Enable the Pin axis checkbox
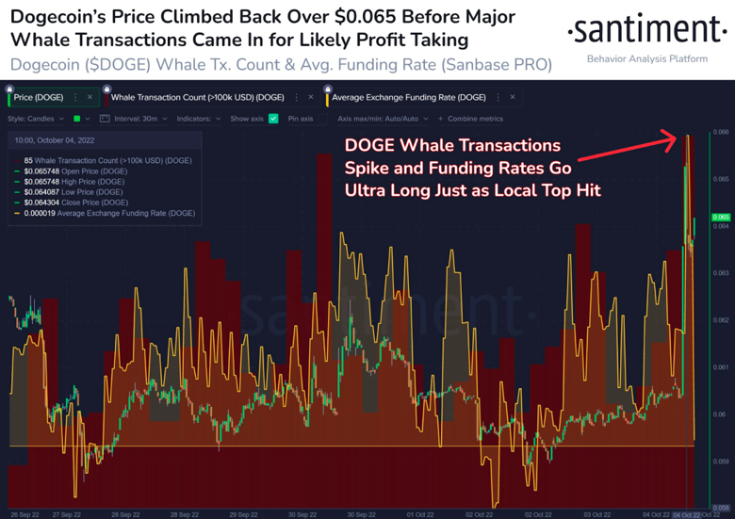 click(x=323, y=119)
